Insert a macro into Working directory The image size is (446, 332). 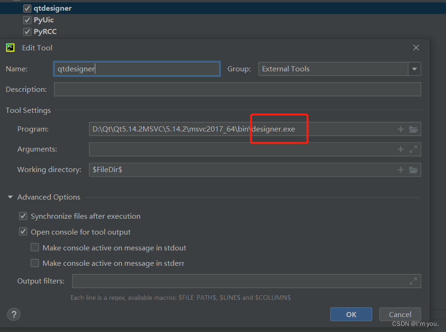(400, 170)
